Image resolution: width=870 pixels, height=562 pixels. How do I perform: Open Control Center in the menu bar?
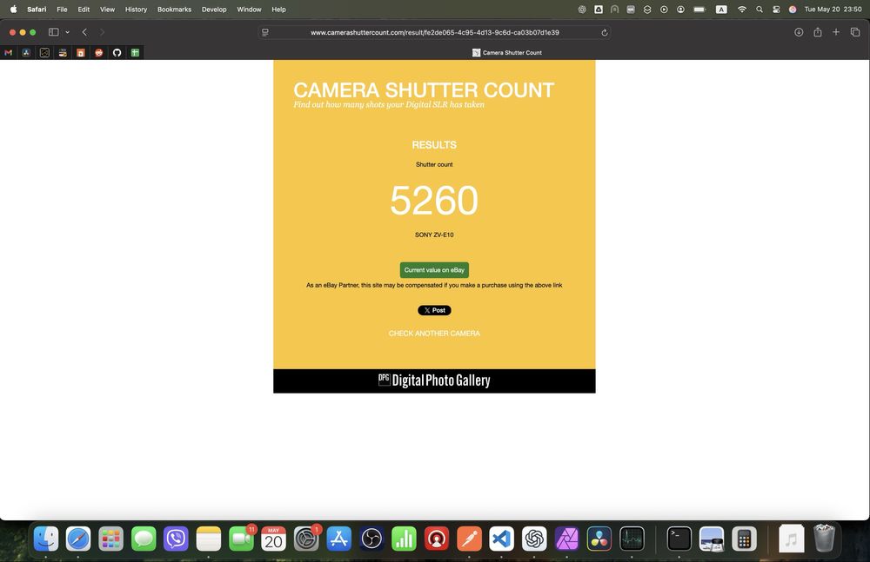point(776,10)
